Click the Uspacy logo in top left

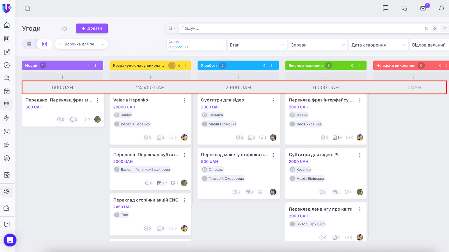pos(7,8)
